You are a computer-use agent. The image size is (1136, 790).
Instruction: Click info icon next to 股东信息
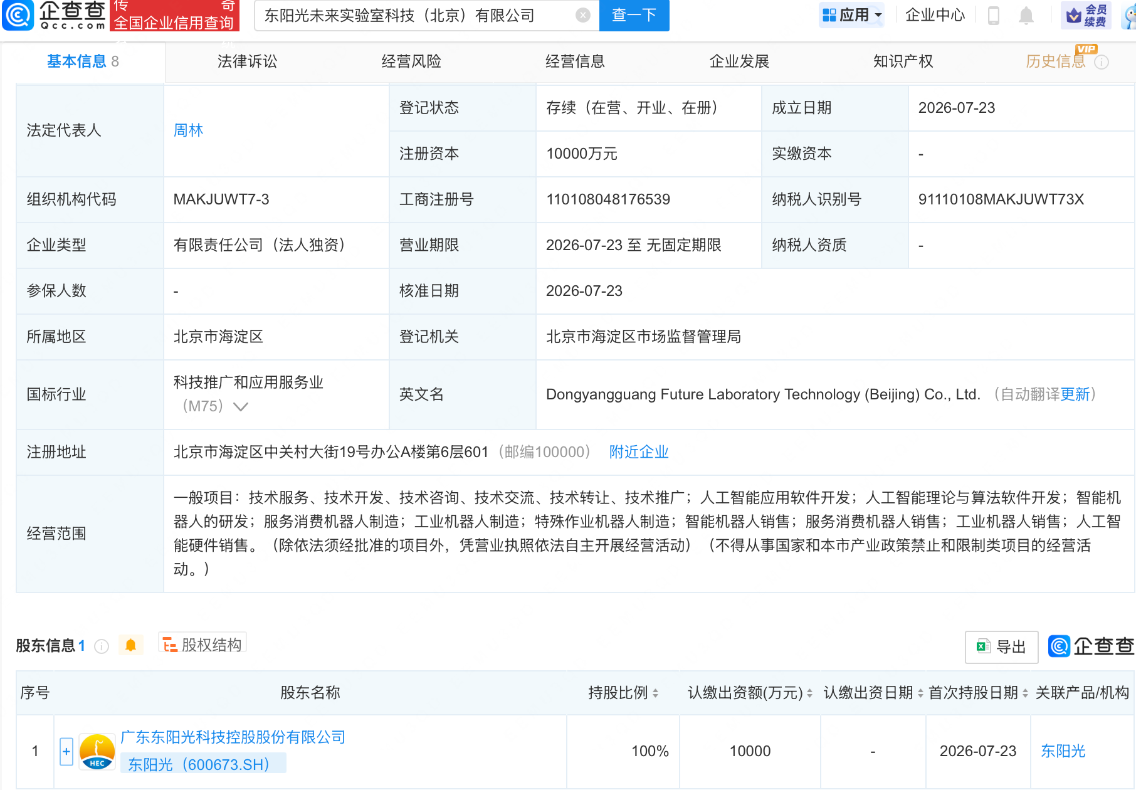point(102,646)
